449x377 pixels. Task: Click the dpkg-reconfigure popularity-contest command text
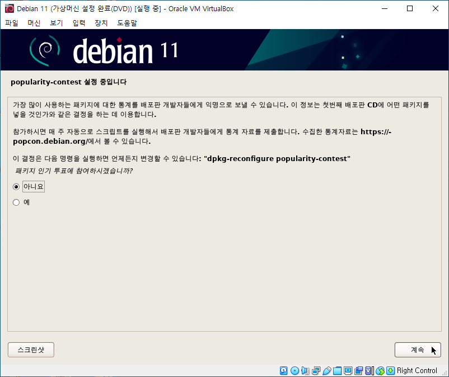277,158
